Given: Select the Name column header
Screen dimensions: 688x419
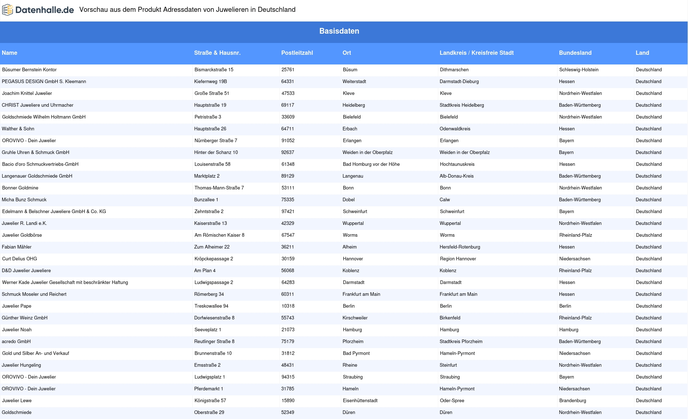Looking at the screenshot, I should [10, 53].
